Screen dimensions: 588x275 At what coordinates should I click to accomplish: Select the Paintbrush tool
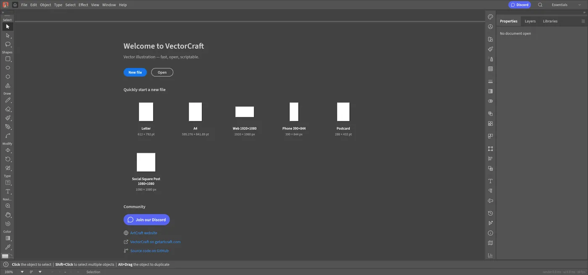click(x=8, y=118)
